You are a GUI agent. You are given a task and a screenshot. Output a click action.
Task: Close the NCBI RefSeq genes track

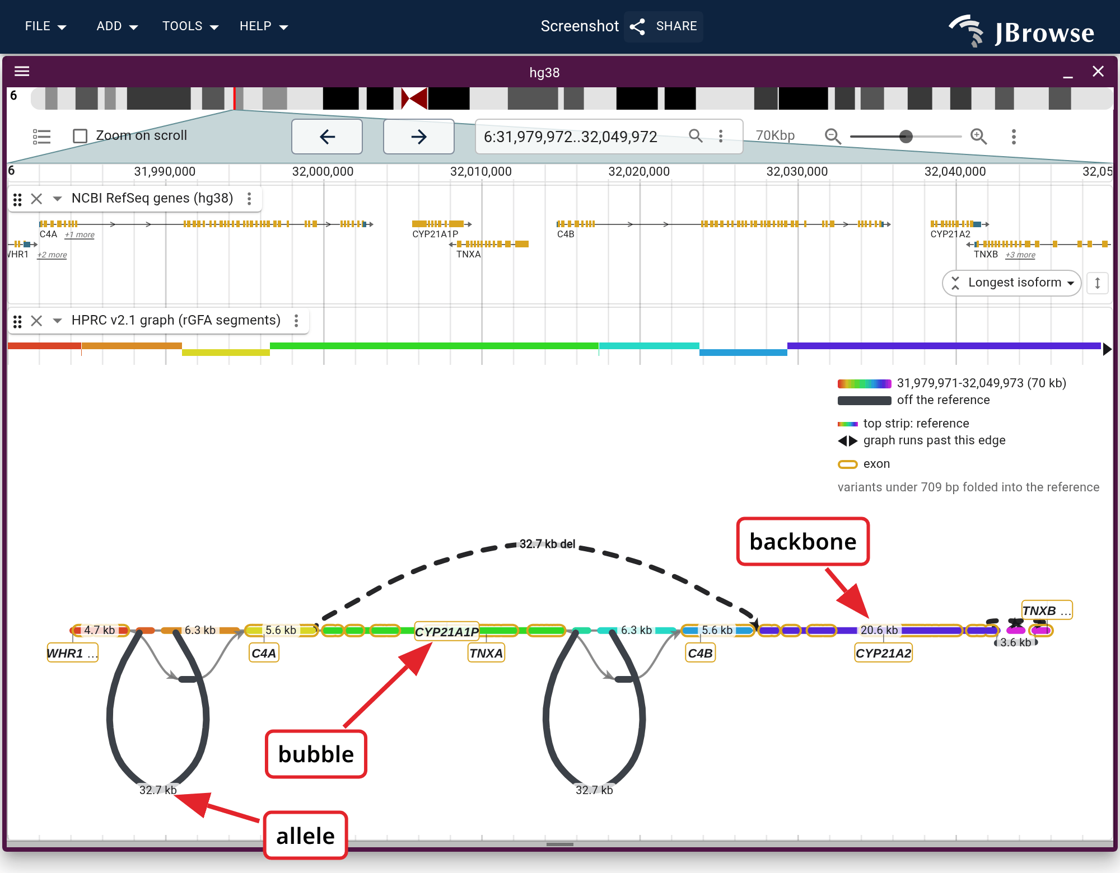(x=36, y=199)
